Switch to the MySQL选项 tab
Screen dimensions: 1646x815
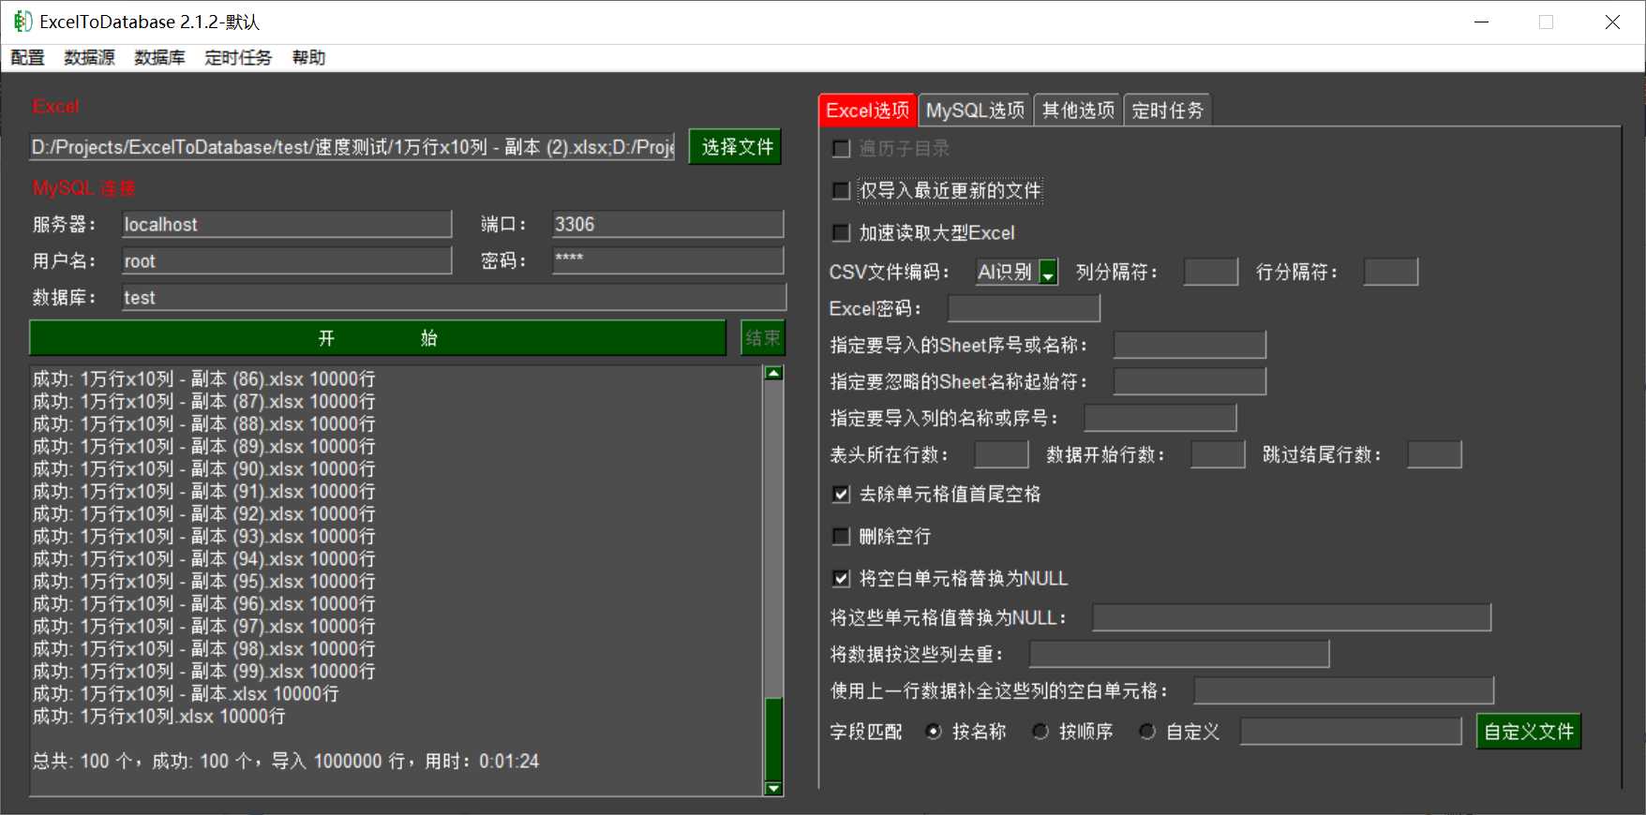point(975,111)
